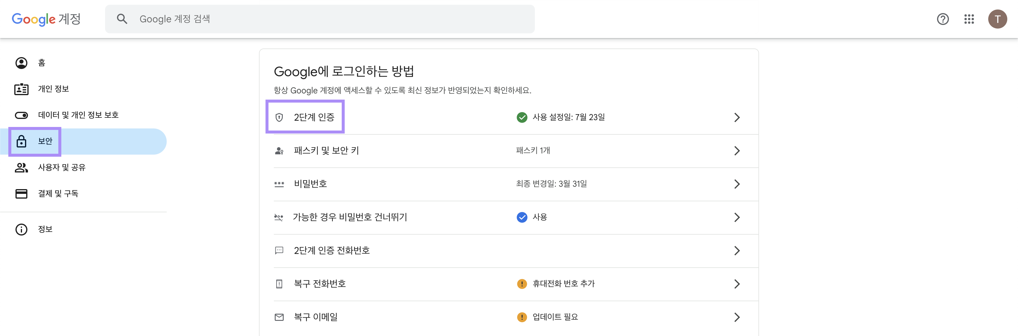Expand 비밀번호 row chevron arrow

(737, 184)
